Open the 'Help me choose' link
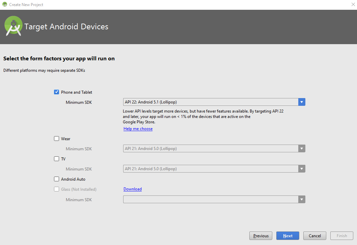 138,129
